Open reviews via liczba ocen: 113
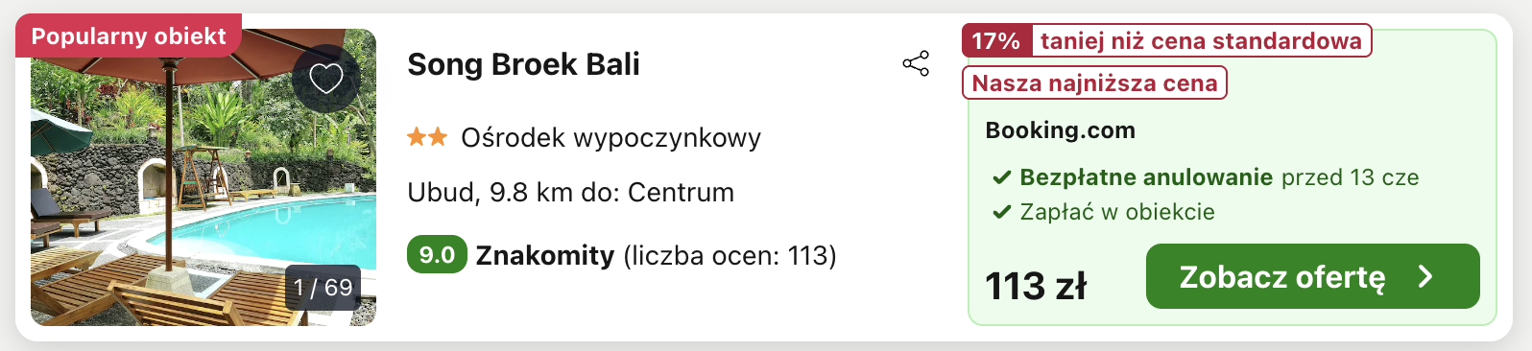Screen dimensions: 1532x351 [x=730, y=256]
